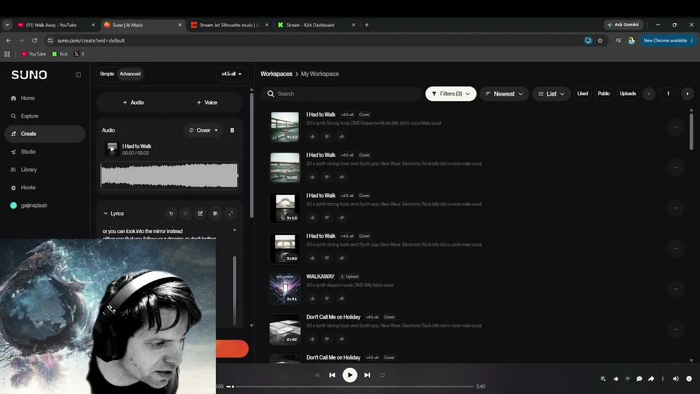Share the 4:33 I Had to Walk song
The image size is (700, 394).
click(x=342, y=136)
